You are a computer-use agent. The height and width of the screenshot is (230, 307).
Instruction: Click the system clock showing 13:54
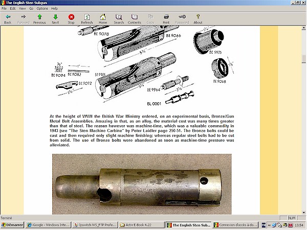tap(299, 225)
